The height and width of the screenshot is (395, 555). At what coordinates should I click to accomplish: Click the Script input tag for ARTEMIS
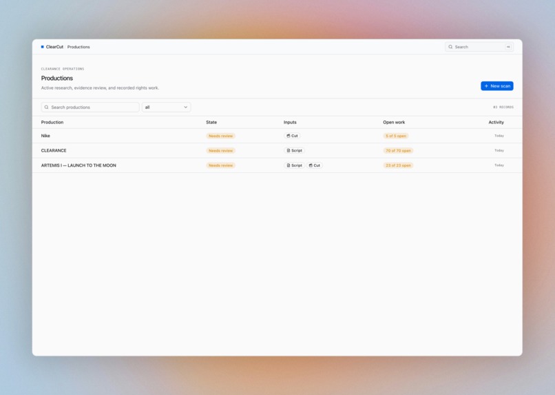point(294,165)
